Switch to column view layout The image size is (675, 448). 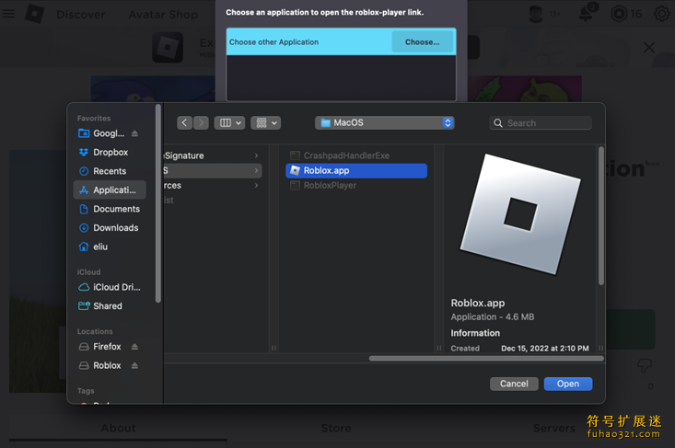[229, 123]
